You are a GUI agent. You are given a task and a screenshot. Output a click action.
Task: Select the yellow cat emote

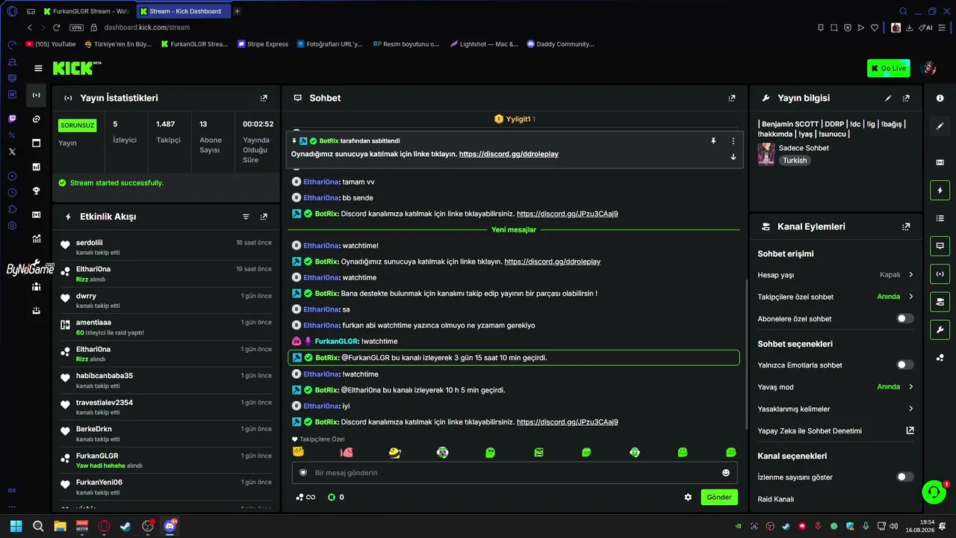pyautogui.click(x=299, y=452)
